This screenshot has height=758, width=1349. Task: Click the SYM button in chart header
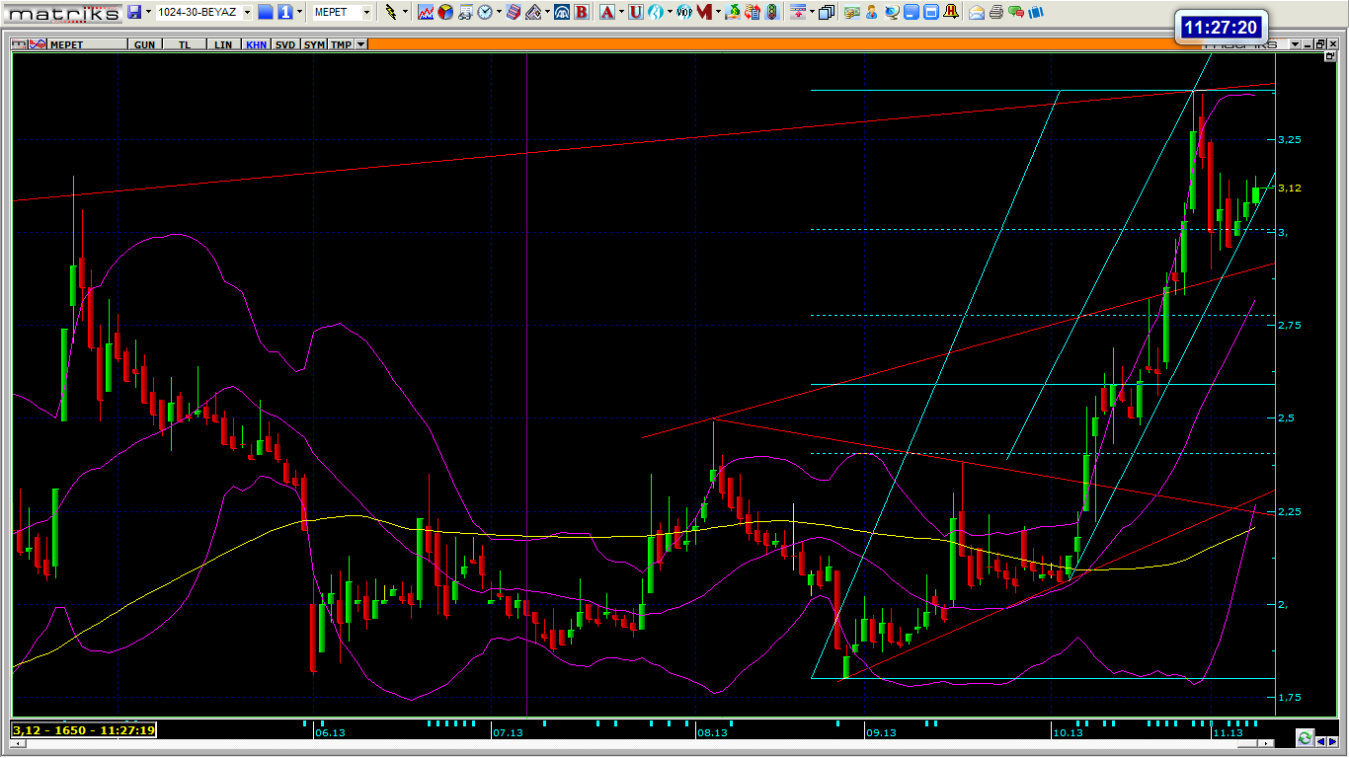pyautogui.click(x=313, y=44)
